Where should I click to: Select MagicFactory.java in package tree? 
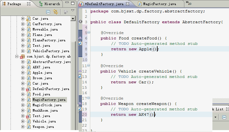coord(49,100)
